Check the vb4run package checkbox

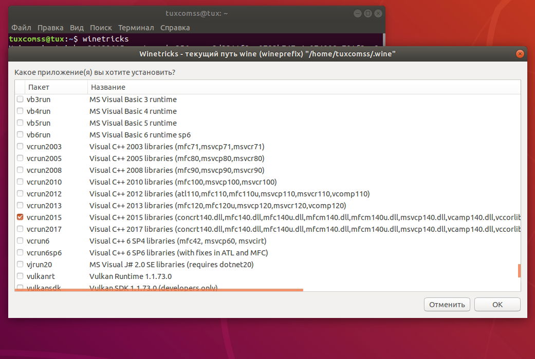click(20, 111)
